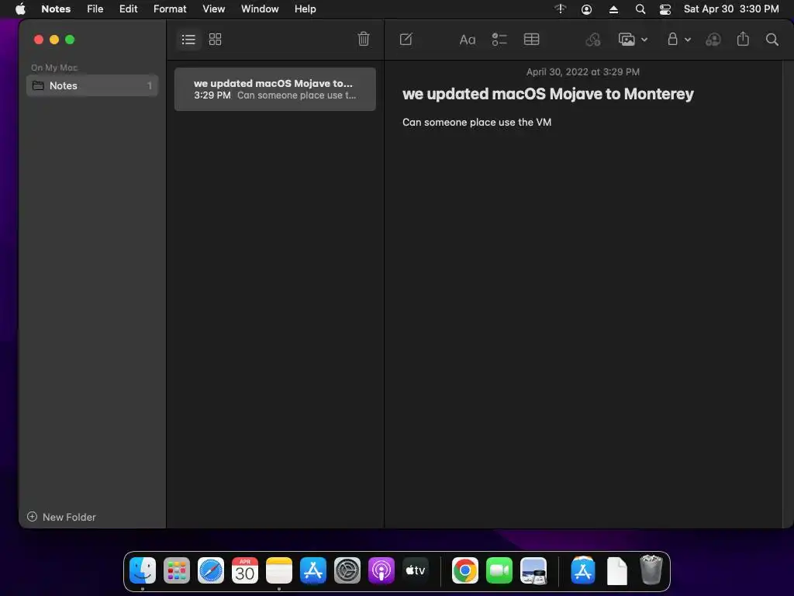Expand the media dropdown chevron
This screenshot has width=794, height=596.
(644, 40)
